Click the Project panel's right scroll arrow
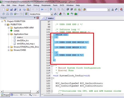The width and height of the screenshot is (124, 98). point(37,91)
